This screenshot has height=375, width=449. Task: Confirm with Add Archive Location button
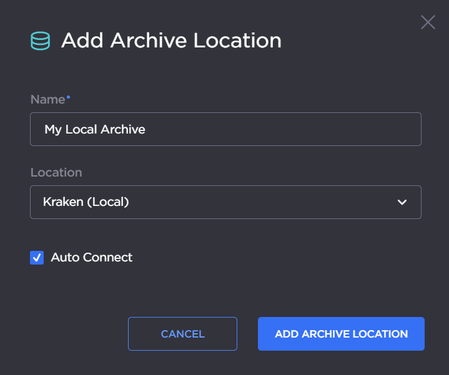pyautogui.click(x=341, y=334)
